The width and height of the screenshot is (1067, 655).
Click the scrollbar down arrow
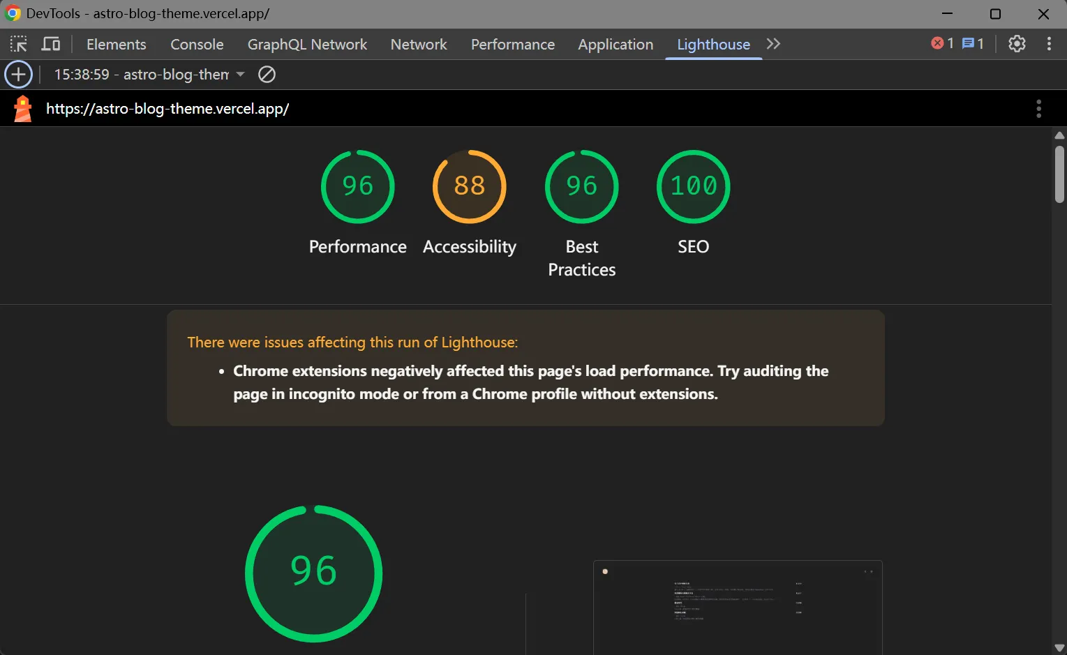pos(1059,648)
